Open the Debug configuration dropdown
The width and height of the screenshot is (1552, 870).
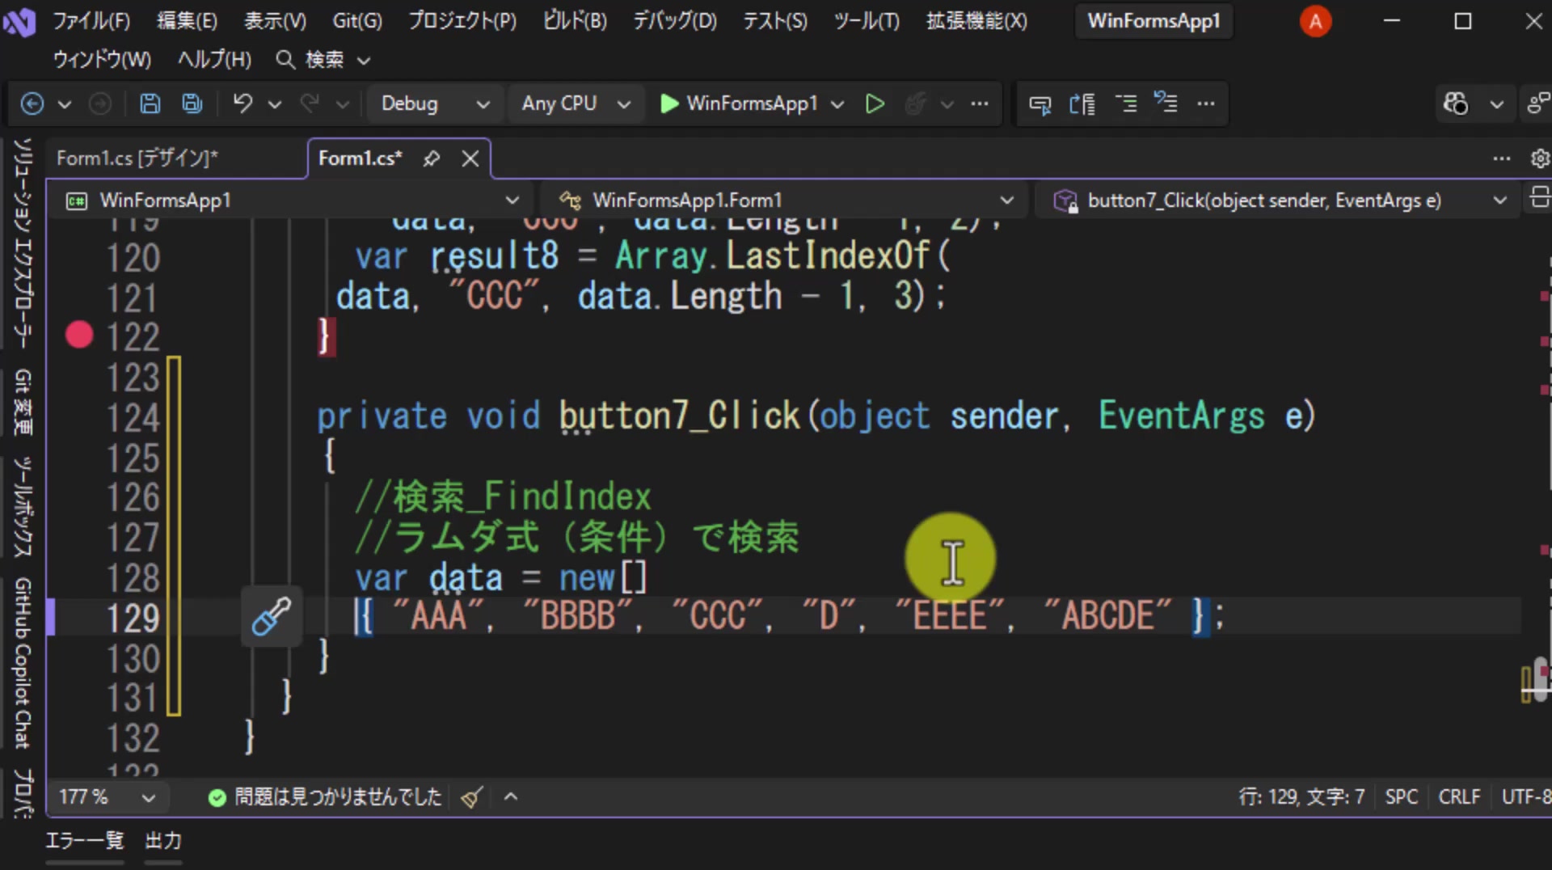[435, 103]
